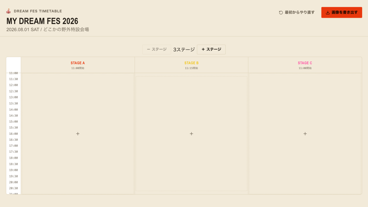Click the reset arrow icon
Viewport: 368px width, 207px height.
[281, 12]
